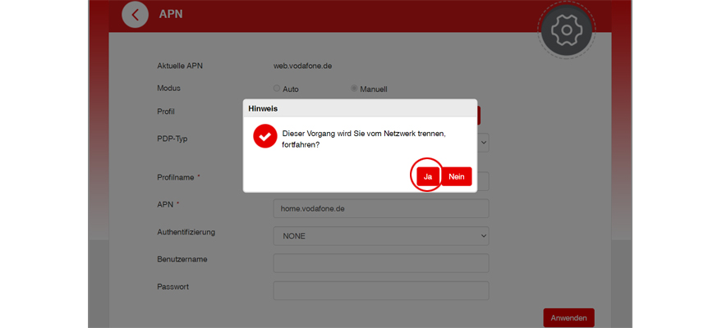Click the current APN value web.vodafone.de
722x328 pixels.
click(302, 66)
